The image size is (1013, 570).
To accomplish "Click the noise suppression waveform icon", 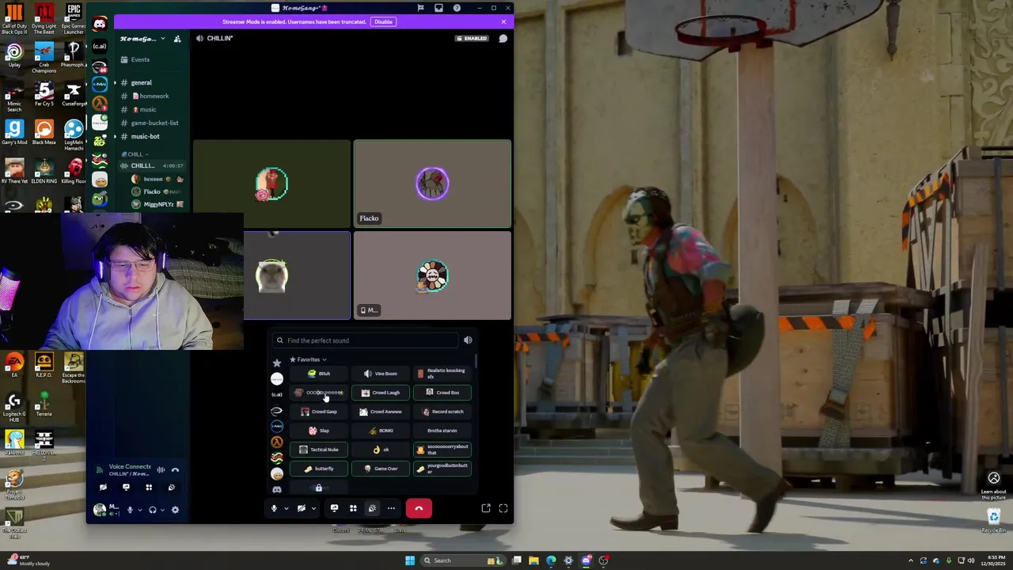I will point(161,469).
